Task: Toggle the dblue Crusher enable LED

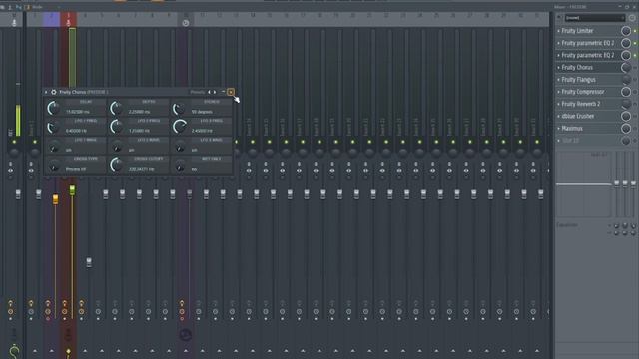Action: pos(635,117)
